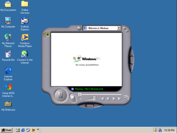The image size is (177, 133).
Task: Launch Outlook Express from Quick Launch
Action: tap(28, 130)
